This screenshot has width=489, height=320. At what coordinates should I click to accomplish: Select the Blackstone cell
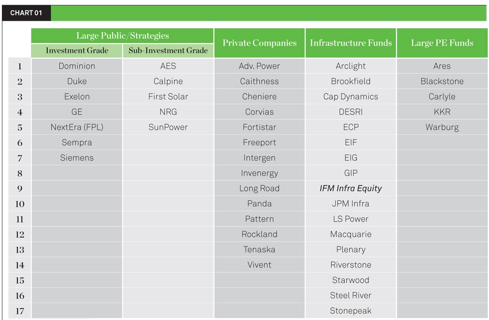(442, 81)
